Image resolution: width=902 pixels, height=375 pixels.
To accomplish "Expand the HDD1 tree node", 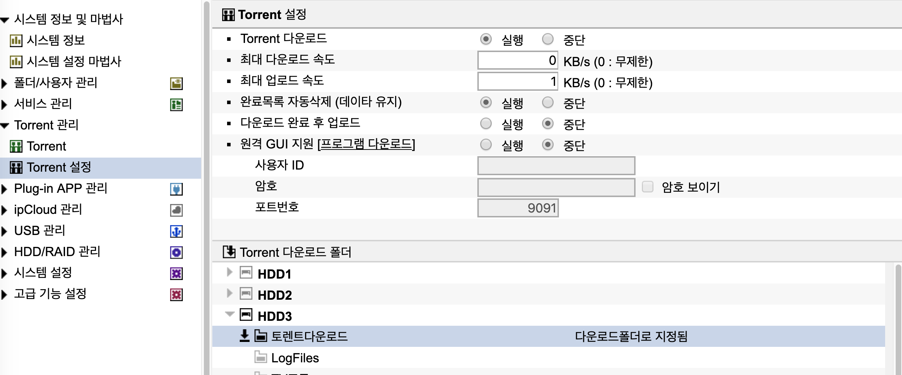I will click(230, 272).
